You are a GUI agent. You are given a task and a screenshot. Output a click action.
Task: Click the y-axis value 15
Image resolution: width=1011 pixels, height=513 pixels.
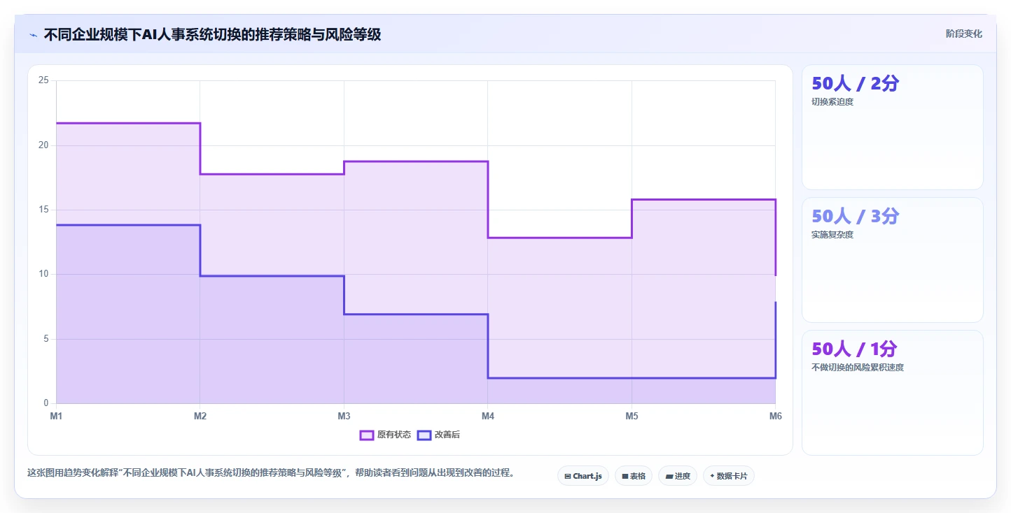tap(43, 210)
